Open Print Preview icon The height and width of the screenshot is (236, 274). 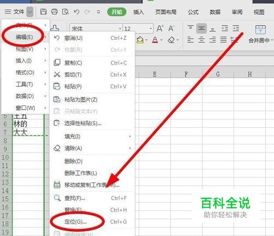coord(65,12)
